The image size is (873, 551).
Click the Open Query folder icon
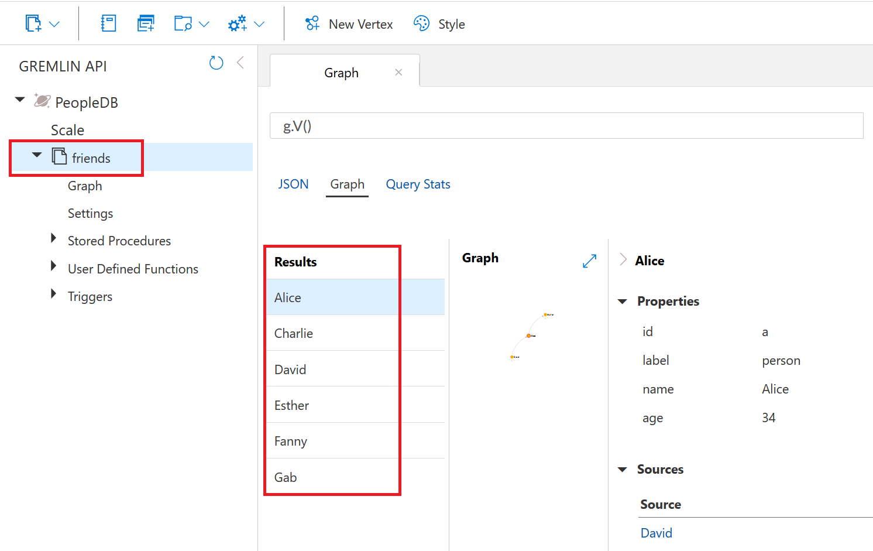click(x=183, y=24)
